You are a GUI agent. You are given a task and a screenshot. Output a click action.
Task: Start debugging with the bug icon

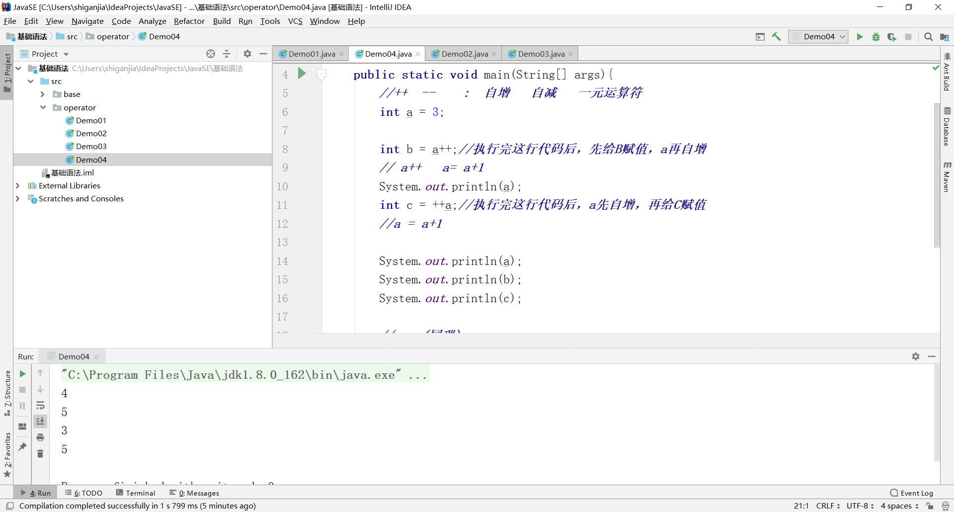[x=876, y=37]
